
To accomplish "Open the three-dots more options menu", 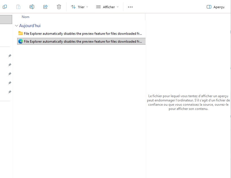I will [x=130, y=7].
